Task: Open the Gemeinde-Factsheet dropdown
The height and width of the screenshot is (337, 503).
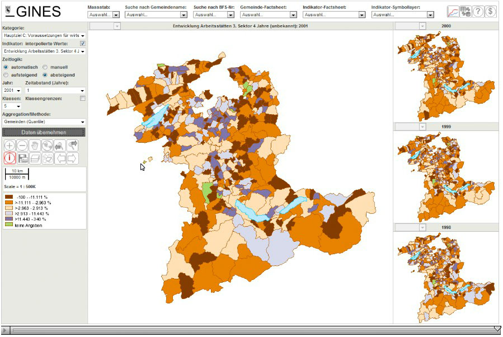Action: (x=269, y=15)
